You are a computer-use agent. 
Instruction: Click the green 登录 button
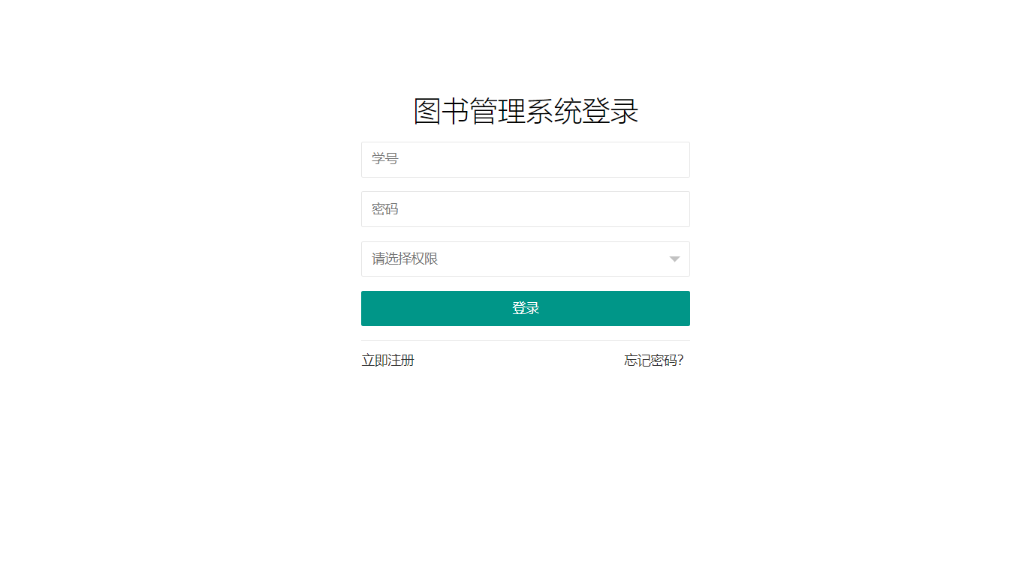click(x=526, y=308)
